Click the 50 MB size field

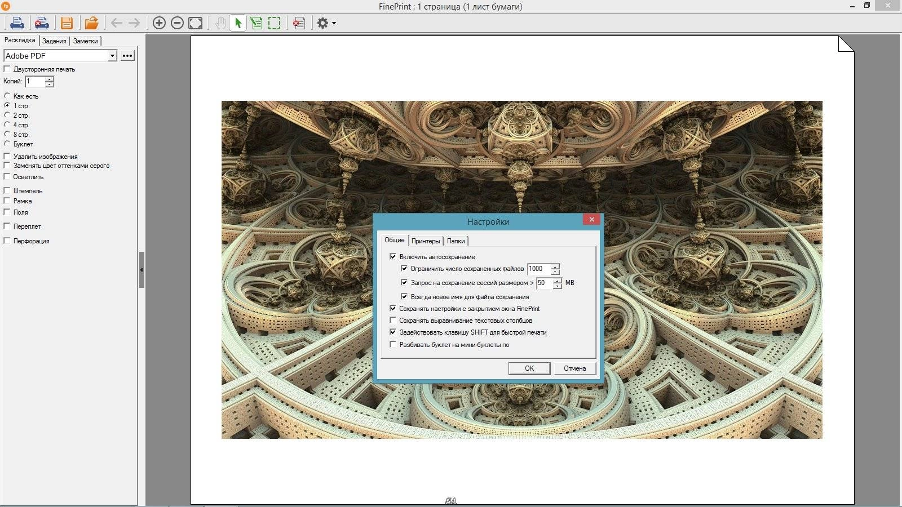(x=544, y=283)
